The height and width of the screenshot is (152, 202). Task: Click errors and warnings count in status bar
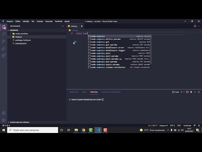[x=6, y=125]
